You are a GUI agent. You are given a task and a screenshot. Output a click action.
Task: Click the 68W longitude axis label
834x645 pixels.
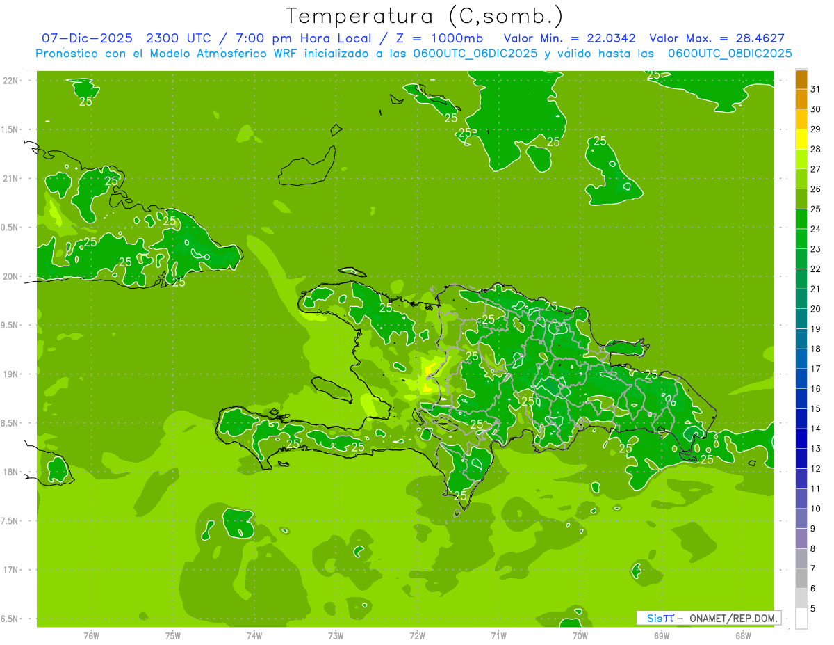click(743, 635)
